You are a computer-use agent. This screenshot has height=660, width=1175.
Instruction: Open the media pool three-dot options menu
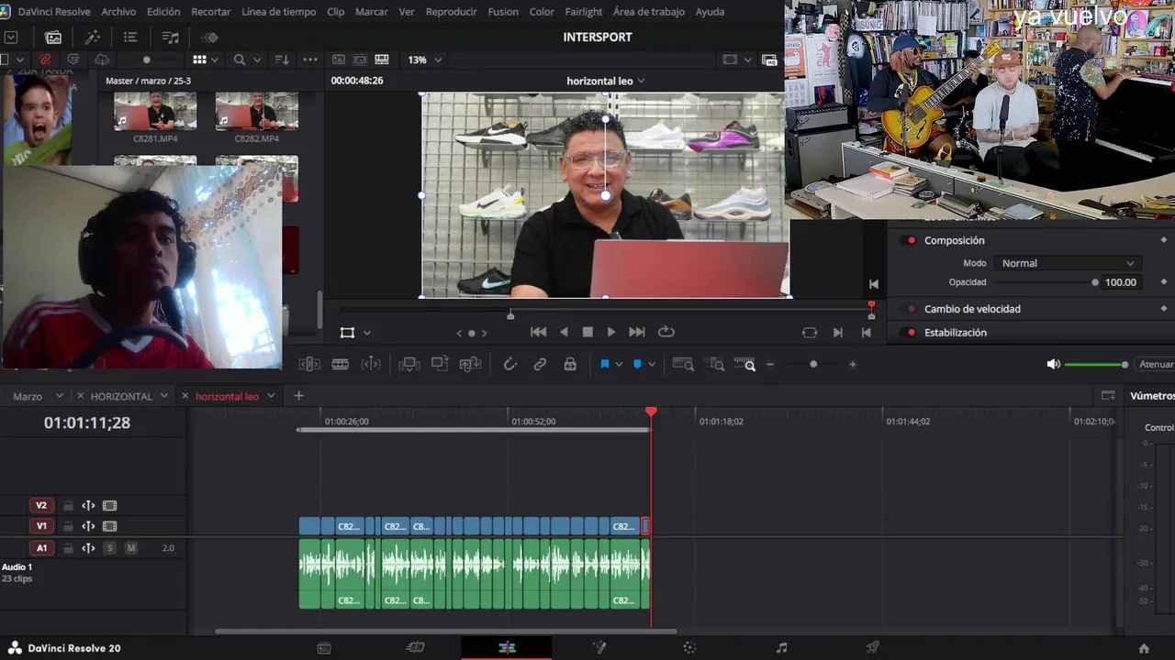(x=310, y=60)
